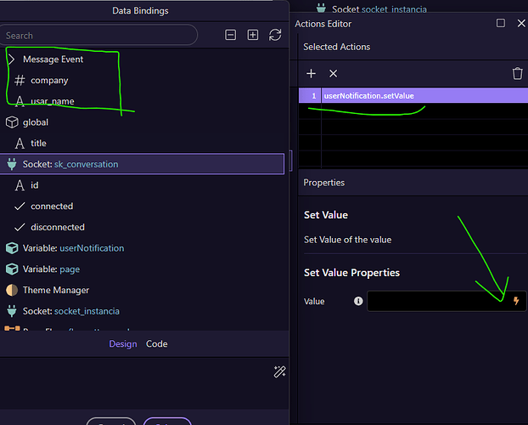
Task: Click the info icon next to Value
Action: 358,301
